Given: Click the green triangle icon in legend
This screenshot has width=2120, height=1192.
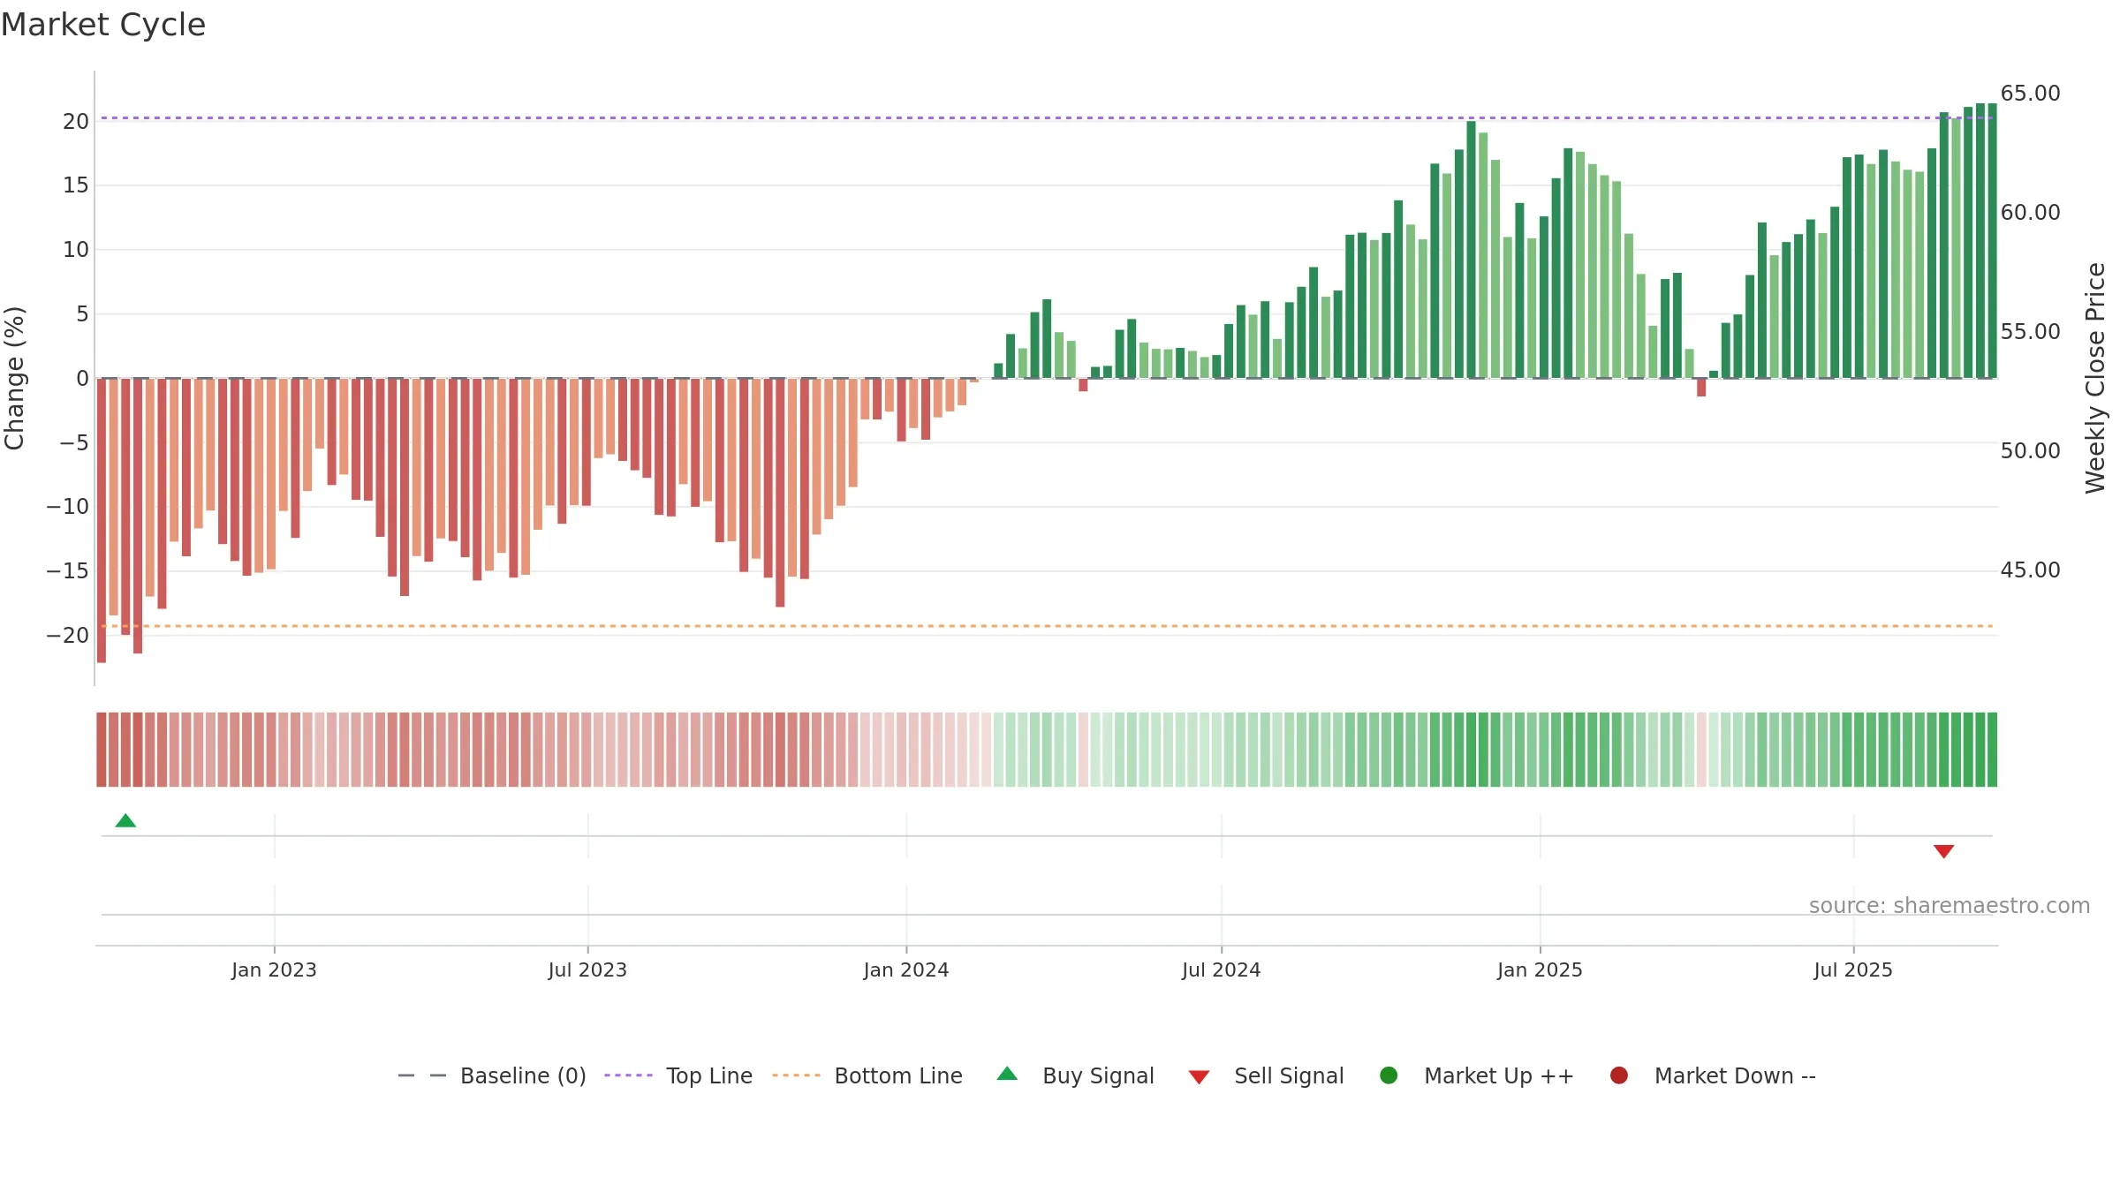Looking at the screenshot, I should [1007, 1074].
